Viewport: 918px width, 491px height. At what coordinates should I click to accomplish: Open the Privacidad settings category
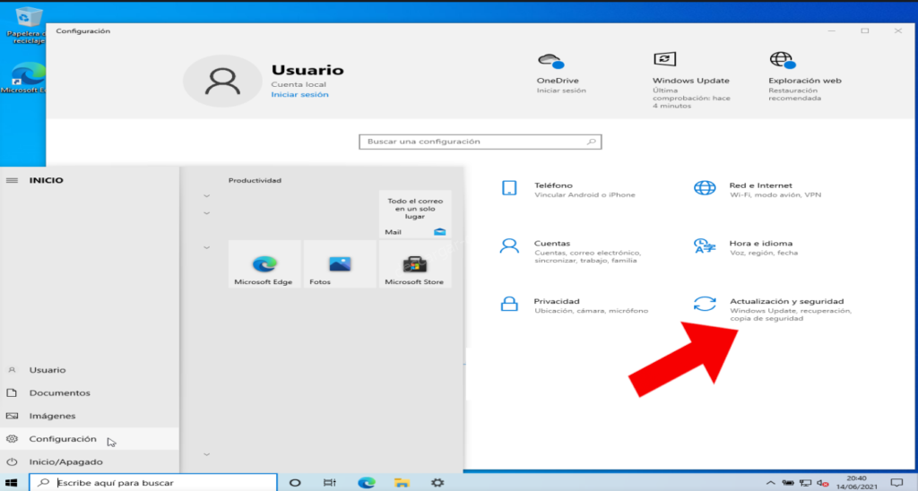pos(574,306)
